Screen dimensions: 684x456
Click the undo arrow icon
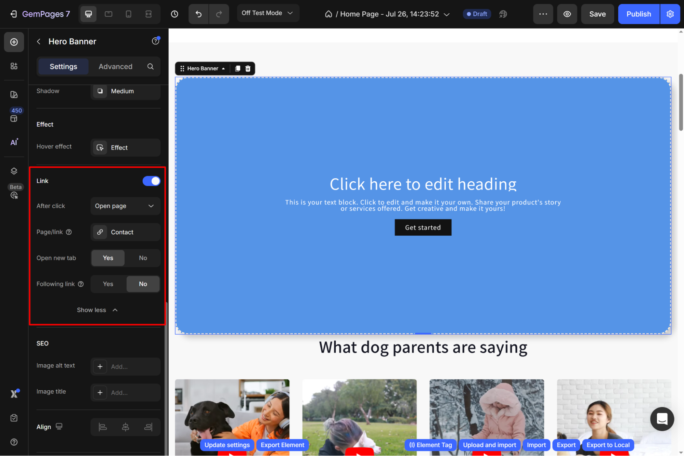(x=198, y=14)
